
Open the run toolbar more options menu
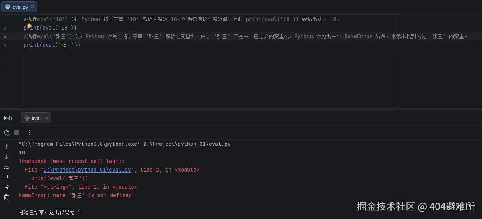[x=30, y=133]
